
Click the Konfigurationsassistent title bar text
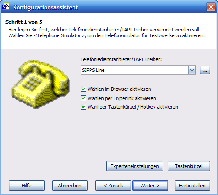pos(45,7)
